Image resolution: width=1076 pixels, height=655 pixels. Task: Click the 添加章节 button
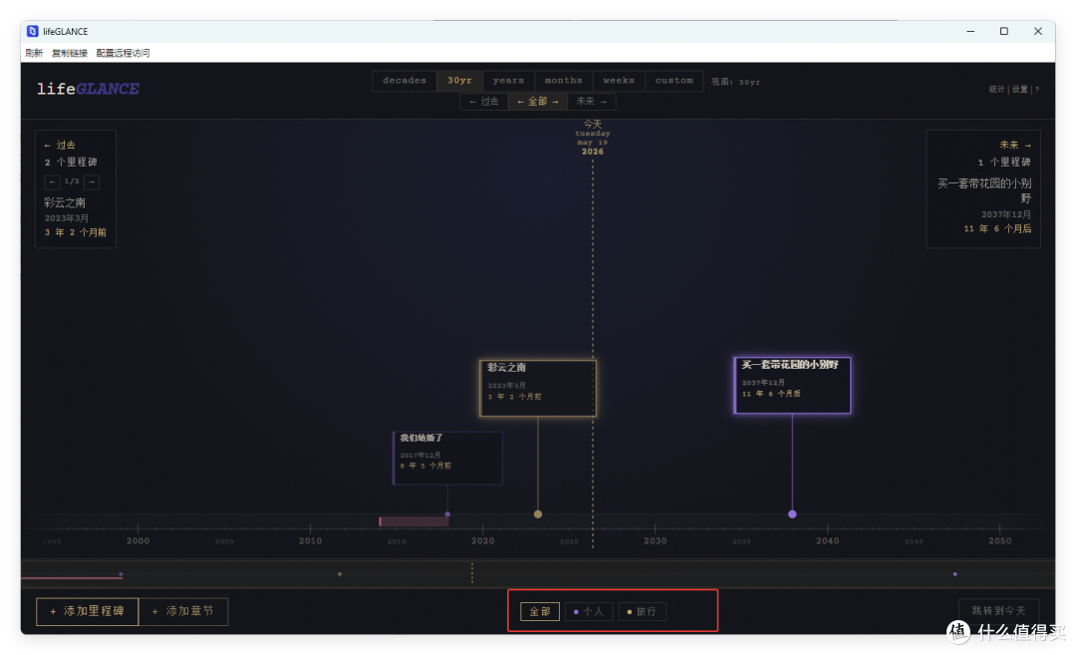[x=183, y=611]
